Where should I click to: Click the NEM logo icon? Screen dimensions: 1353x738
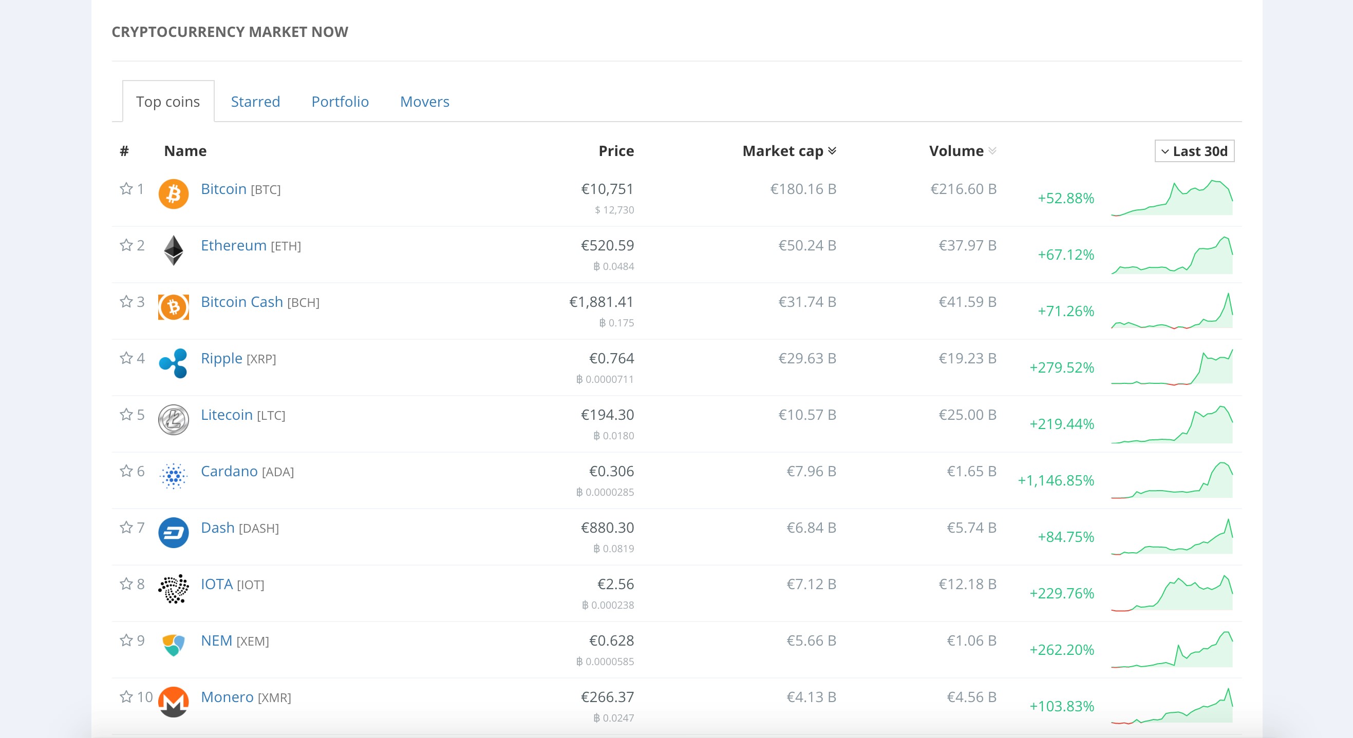tap(173, 645)
